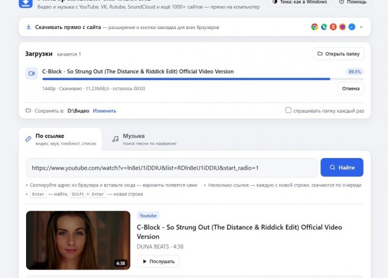Click the "Youtube" source badge
This screenshot has height=278, width=388.
click(148, 216)
